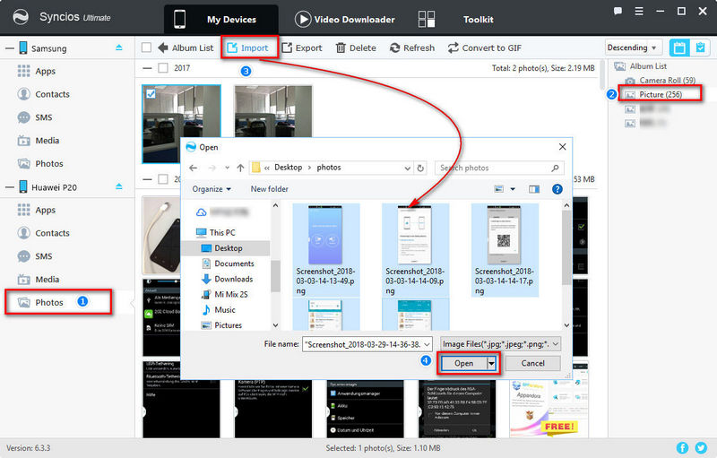Screen dimensions: 717x458
Task: Open recent locations dropdown arrow
Action: pos(227,168)
